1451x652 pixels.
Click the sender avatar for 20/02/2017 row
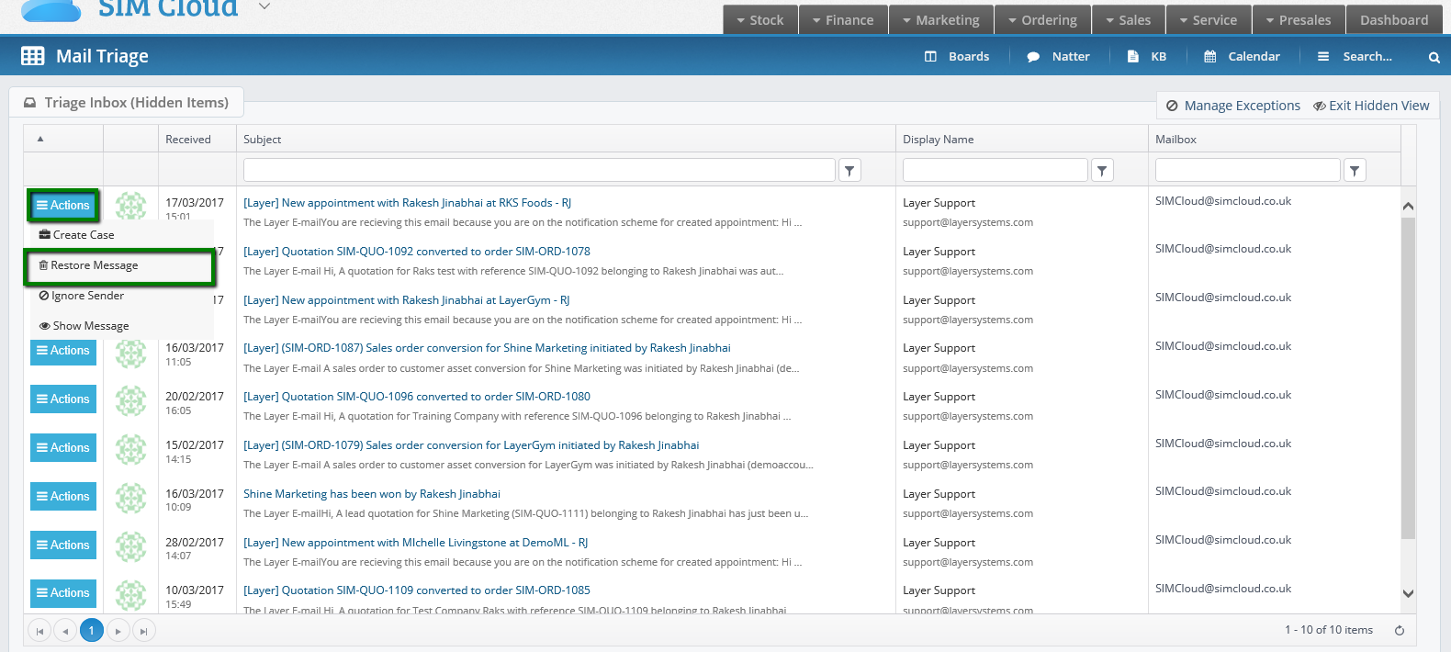click(130, 400)
